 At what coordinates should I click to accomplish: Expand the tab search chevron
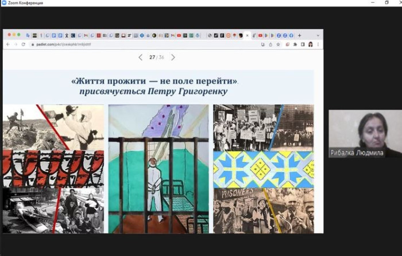point(318,35)
